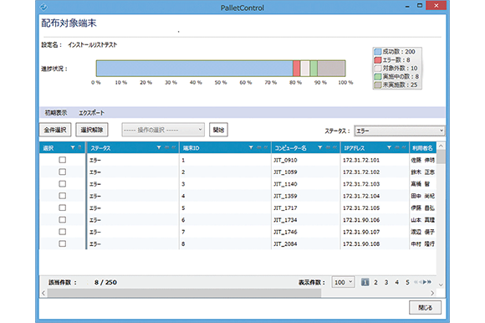Go to page 4 in pagination
The width and height of the screenshot is (485, 323).
[397, 282]
